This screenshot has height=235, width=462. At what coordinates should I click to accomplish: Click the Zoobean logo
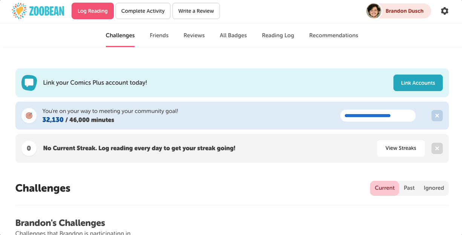pyautogui.click(x=38, y=11)
